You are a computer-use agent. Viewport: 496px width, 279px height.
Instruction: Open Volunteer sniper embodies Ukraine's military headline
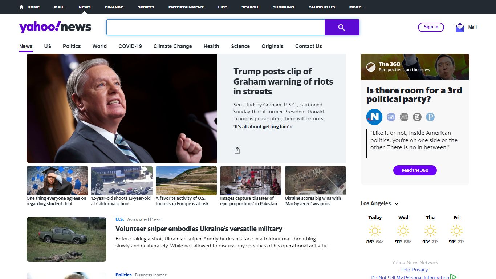click(x=199, y=229)
